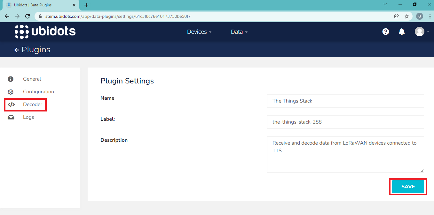Go back using the Plugins arrow

[17, 50]
